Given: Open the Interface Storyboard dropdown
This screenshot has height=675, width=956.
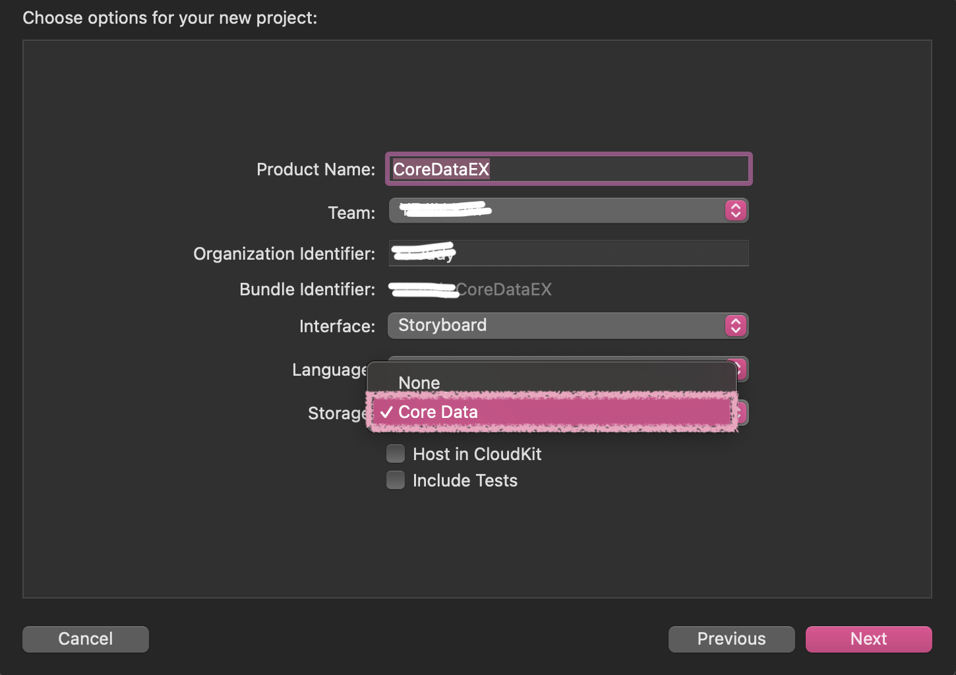Looking at the screenshot, I should pos(568,326).
